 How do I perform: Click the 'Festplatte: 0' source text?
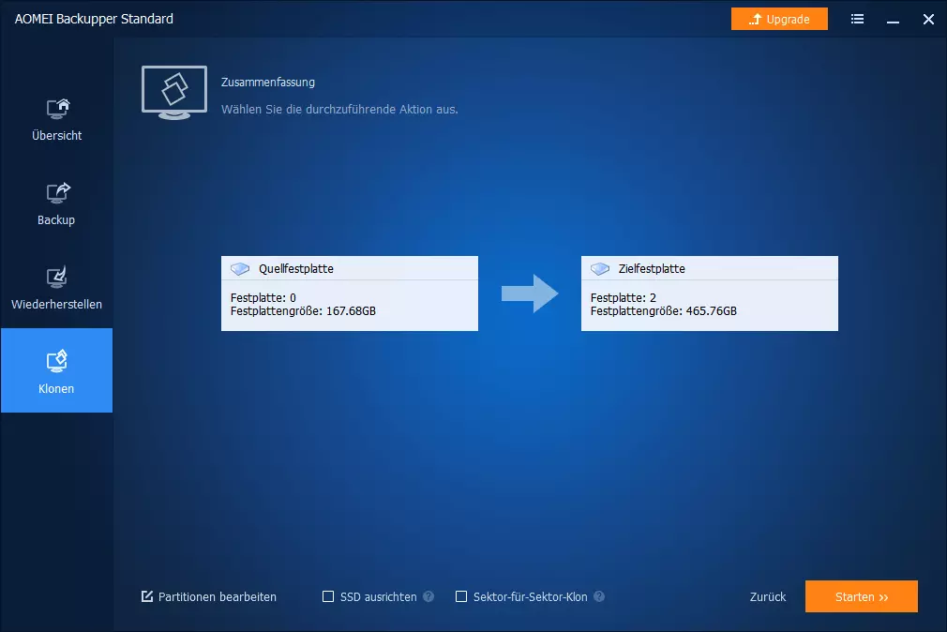pos(263,297)
